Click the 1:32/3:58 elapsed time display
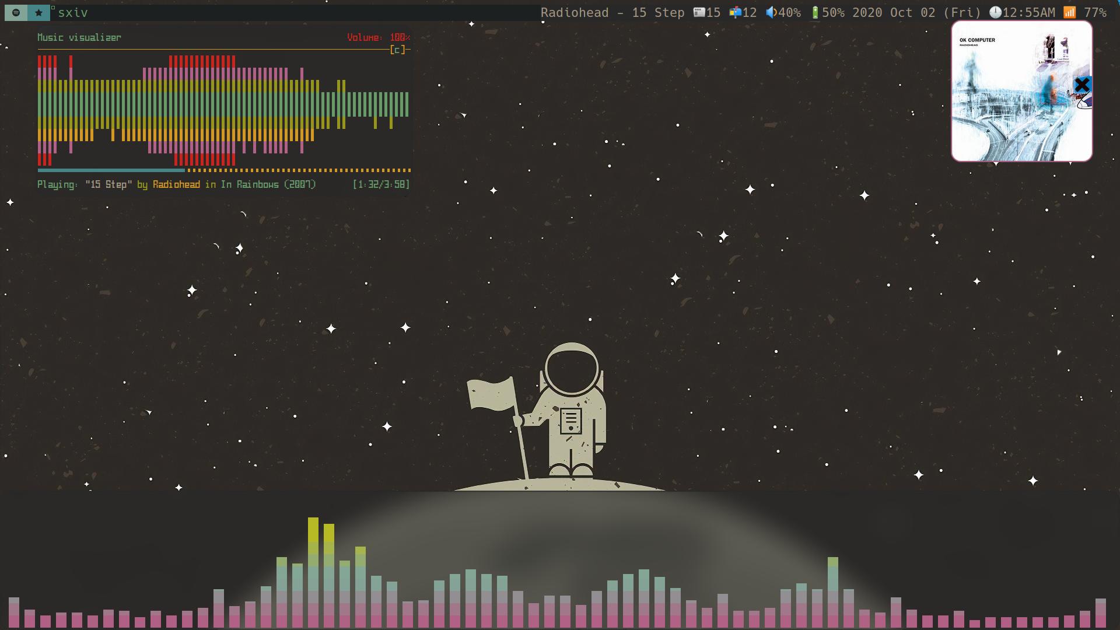 tap(381, 184)
